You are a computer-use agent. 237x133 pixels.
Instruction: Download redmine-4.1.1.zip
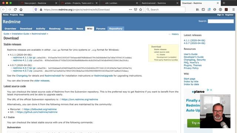(x=23, y=60)
